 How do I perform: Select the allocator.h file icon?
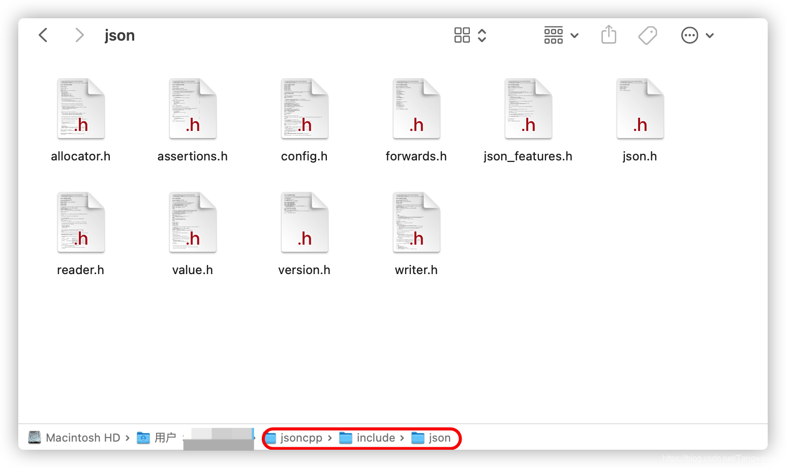(81, 109)
